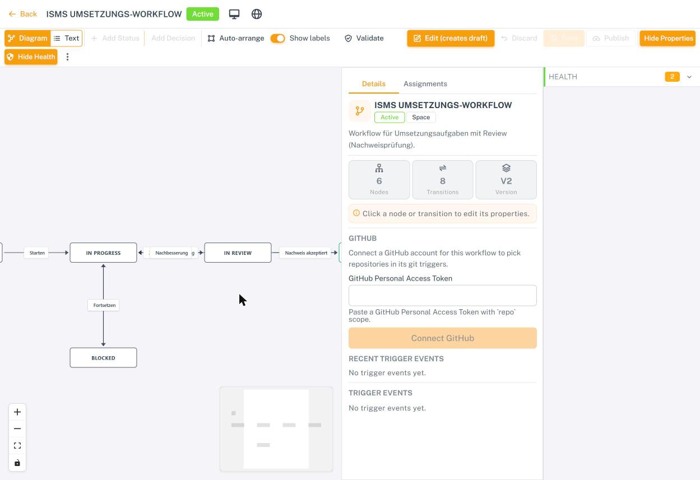Click Edit (creates draft) button

pyautogui.click(x=451, y=38)
